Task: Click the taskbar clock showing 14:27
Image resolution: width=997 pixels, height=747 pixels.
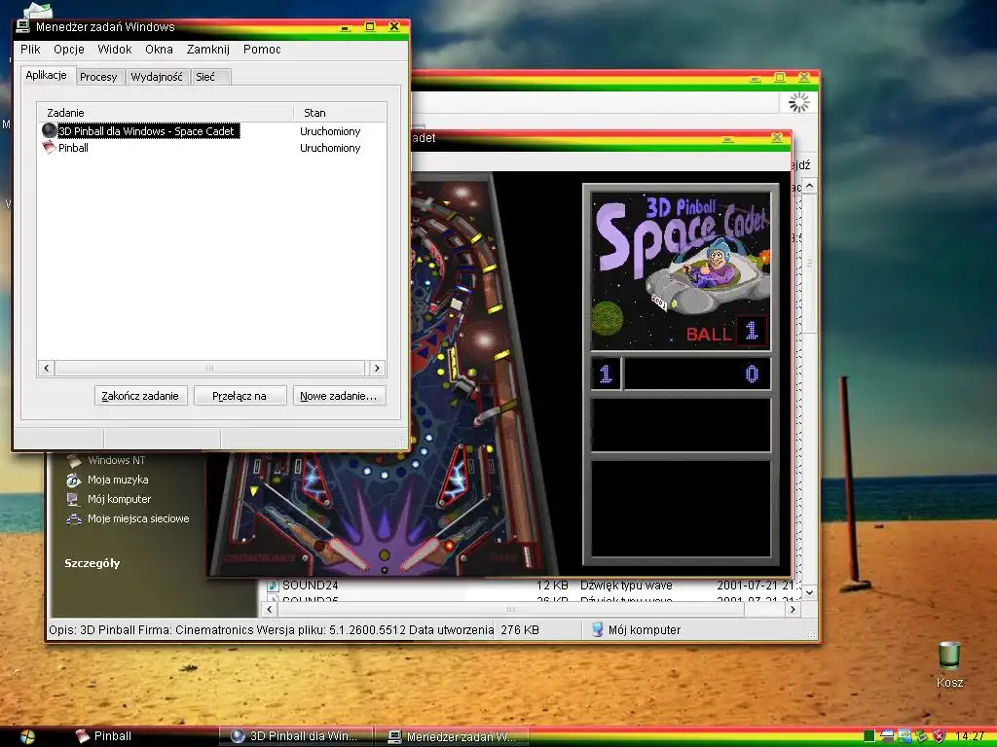Action: (x=971, y=737)
